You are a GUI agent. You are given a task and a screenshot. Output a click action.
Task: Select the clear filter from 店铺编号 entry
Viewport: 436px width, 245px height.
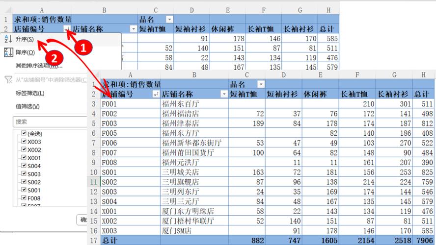(51, 80)
